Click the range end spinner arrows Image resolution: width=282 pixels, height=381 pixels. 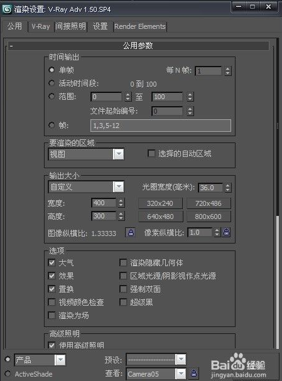[x=190, y=97]
